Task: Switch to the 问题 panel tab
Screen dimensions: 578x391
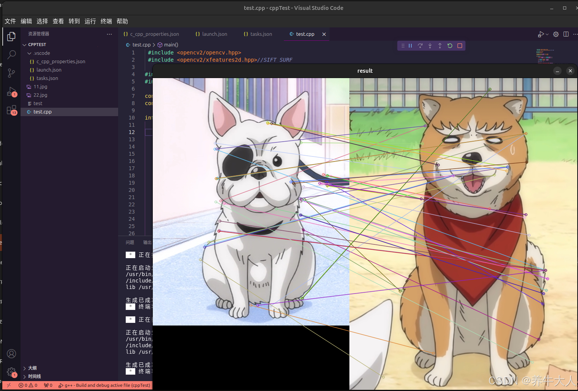Action: click(x=130, y=243)
